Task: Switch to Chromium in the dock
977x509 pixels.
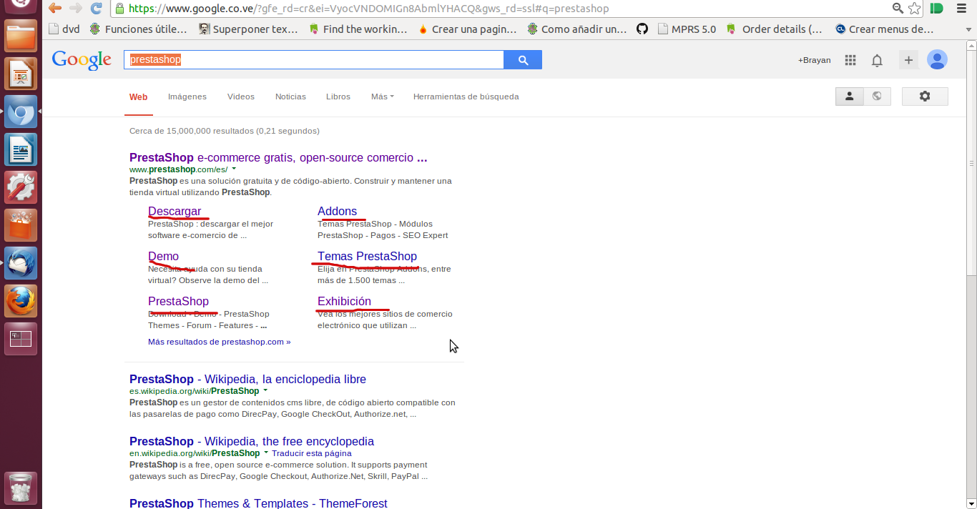Action: (x=21, y=112)
